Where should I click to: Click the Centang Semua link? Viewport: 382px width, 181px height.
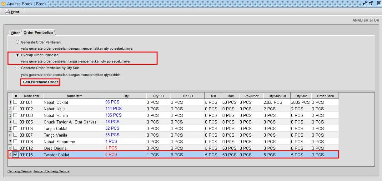[19, 171]
